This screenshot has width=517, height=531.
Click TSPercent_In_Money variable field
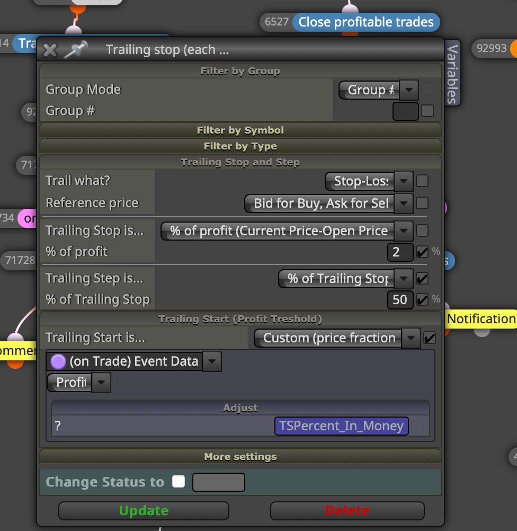pyautogui.click(x=341, y=426)
